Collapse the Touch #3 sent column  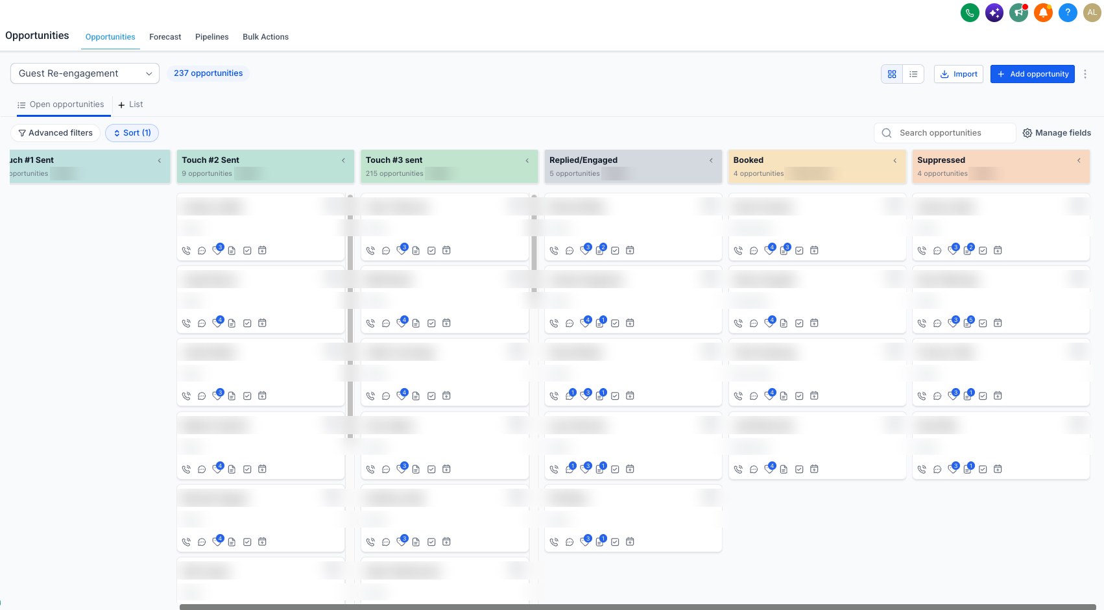[527, 160]
